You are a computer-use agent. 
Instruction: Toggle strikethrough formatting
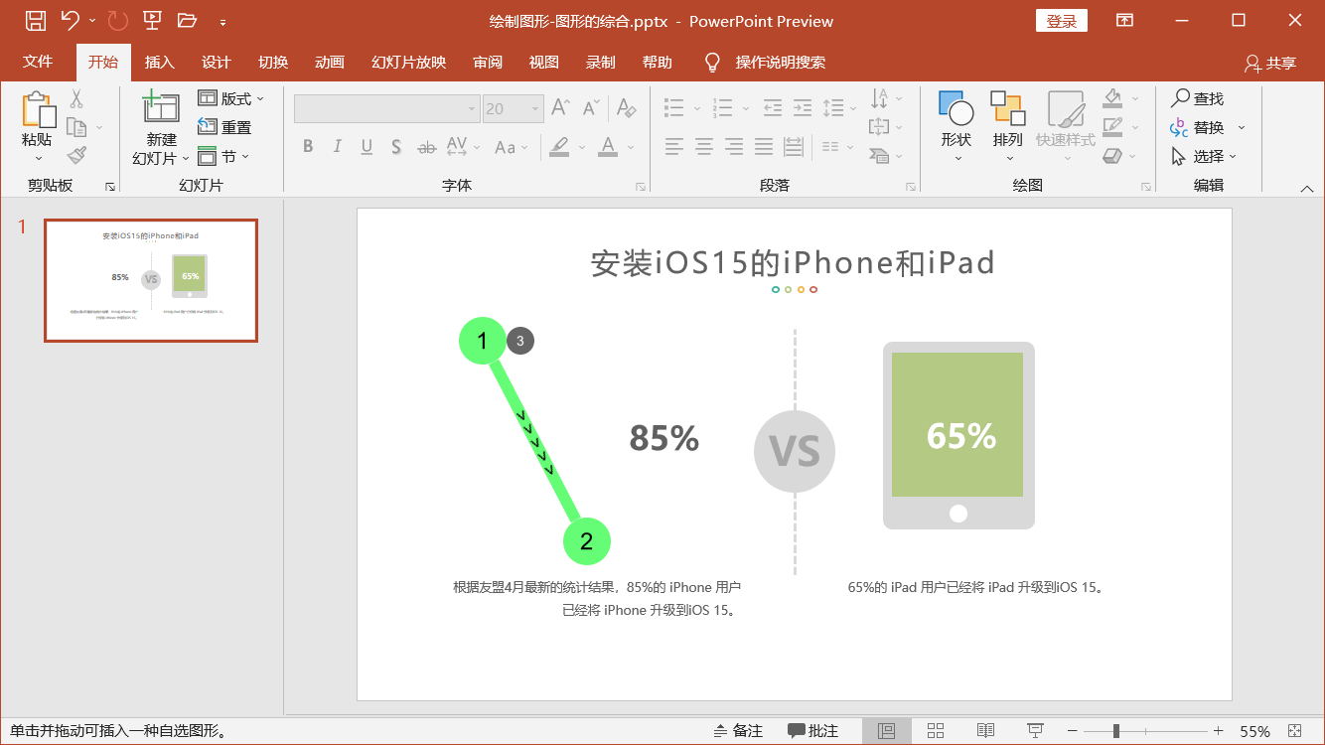click(426, 147)
